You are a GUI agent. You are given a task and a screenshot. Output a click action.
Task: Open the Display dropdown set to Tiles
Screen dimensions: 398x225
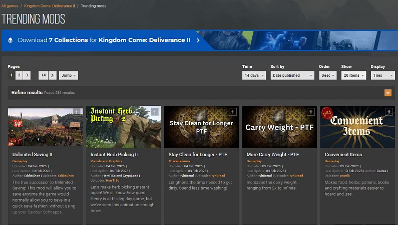tap(382, 75)
